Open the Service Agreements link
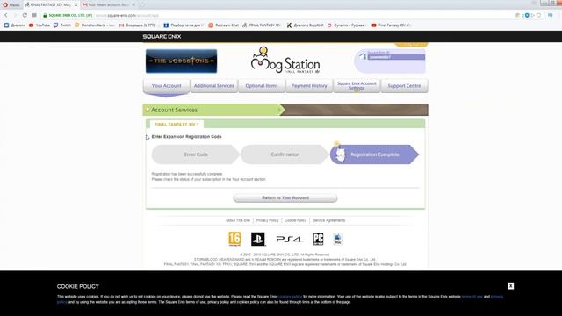562x316 pixels. pos(328,220)
